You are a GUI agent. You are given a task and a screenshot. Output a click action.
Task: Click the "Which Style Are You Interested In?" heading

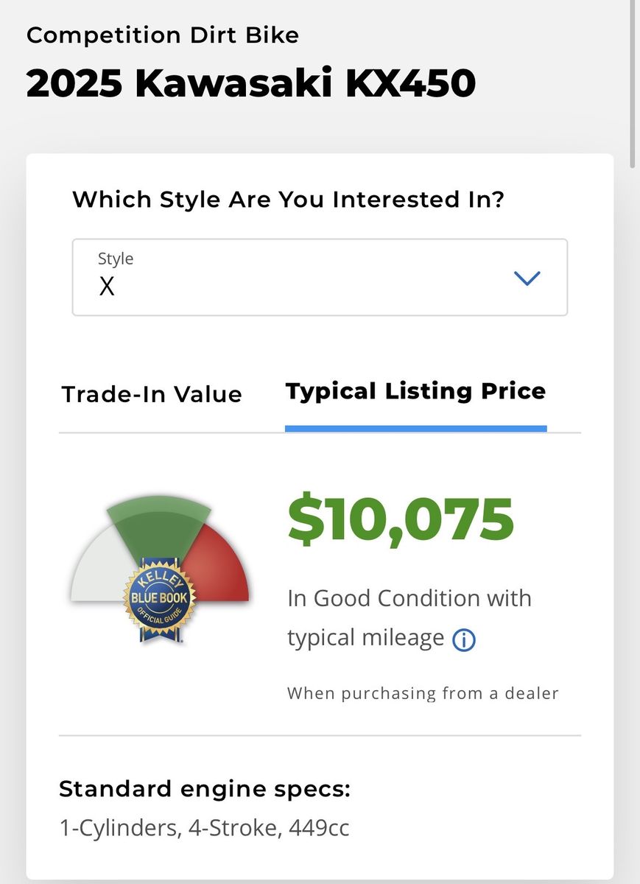(x=288, y=199)
